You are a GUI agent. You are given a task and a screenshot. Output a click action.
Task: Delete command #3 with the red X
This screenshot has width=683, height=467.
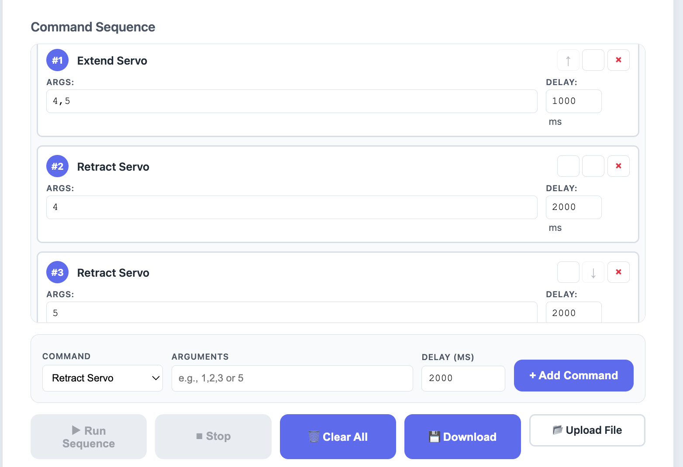618,272
